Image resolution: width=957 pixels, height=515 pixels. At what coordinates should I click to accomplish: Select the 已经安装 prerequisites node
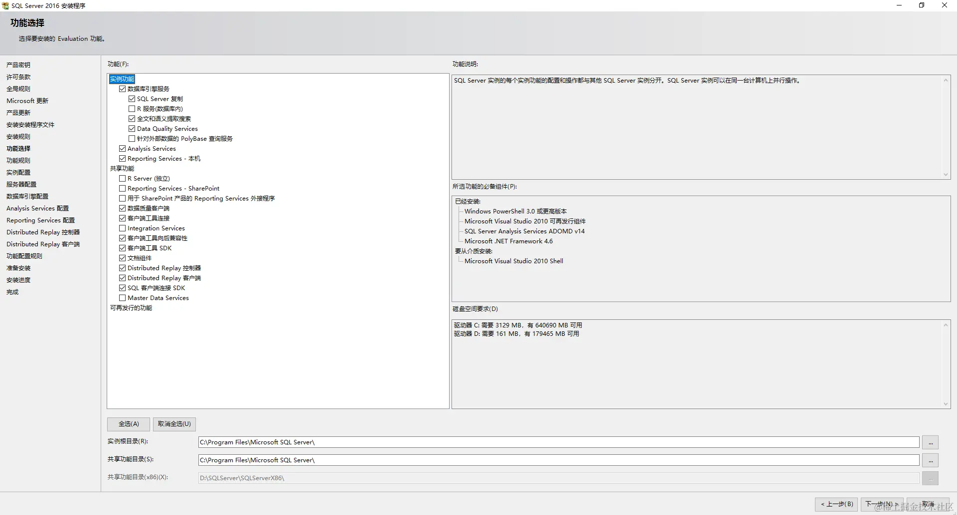(468, 202)
